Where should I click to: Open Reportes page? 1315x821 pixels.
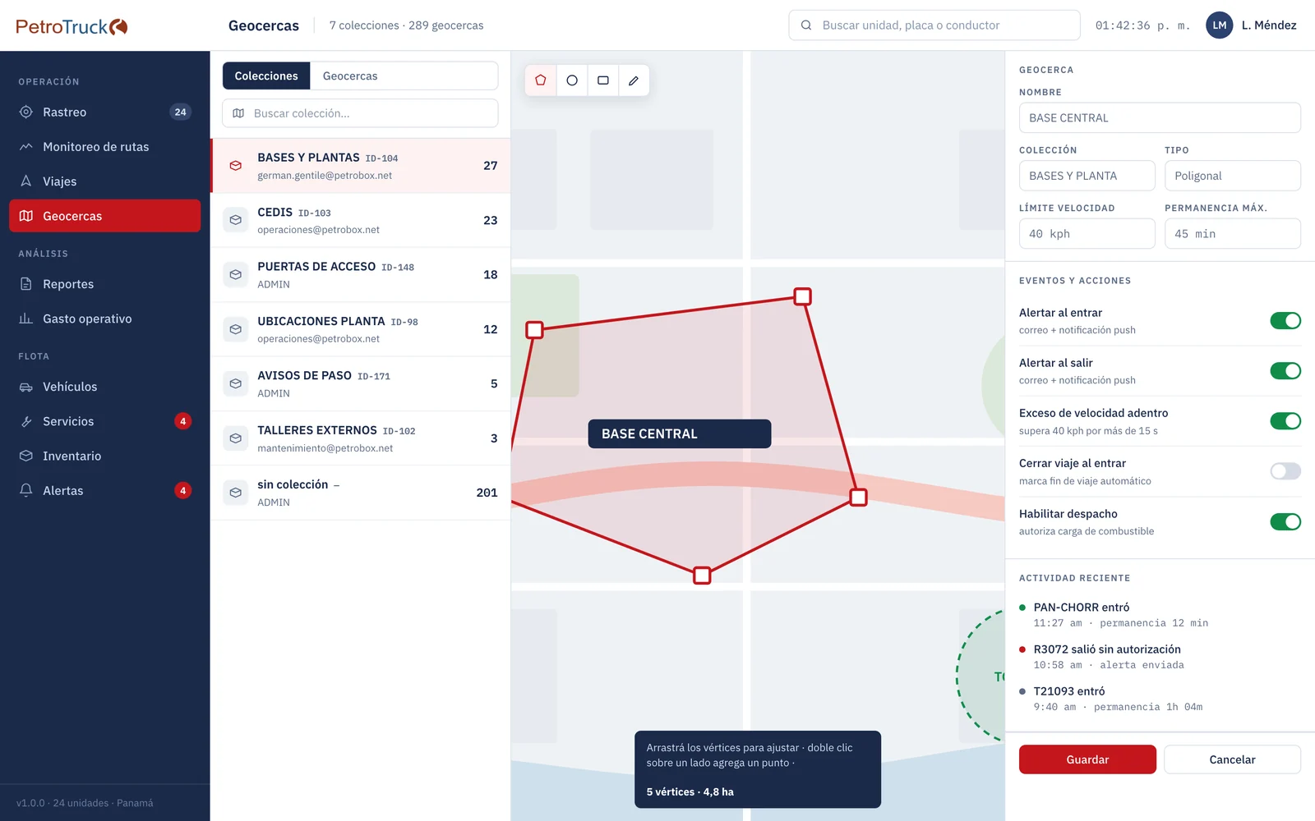105,284
